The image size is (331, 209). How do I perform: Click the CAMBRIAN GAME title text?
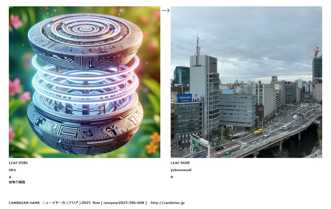click(x=24, y=203)
